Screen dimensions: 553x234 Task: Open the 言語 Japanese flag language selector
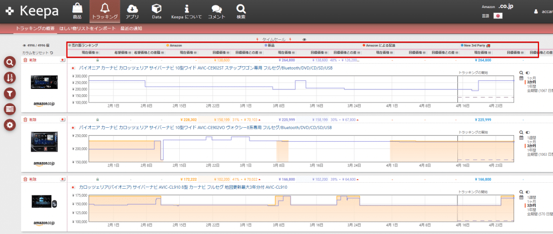click(497, 16)
